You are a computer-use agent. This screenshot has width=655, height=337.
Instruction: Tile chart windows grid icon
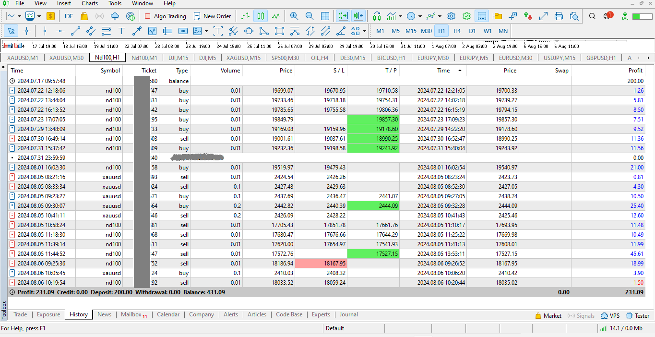click(x=325, y=16)
